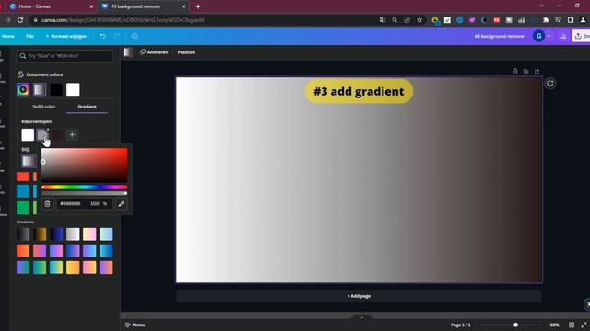Bookmark this page with the star icon
The width and height of the screenshot is (590, 331).
coord(419,20)
